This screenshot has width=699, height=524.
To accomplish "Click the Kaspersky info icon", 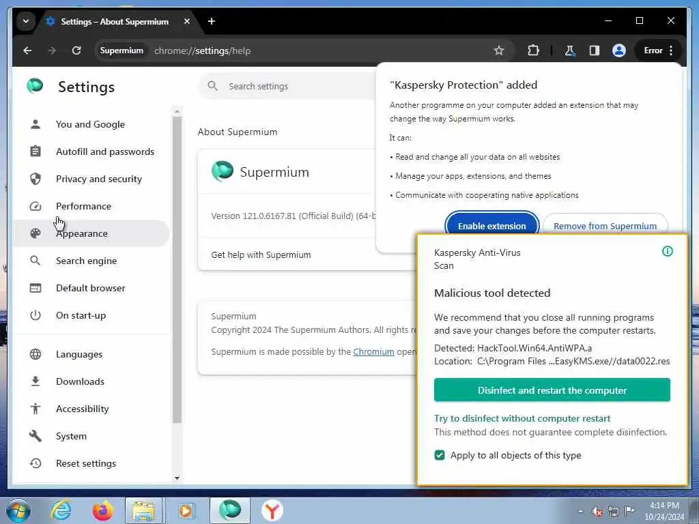I will 668,251.
